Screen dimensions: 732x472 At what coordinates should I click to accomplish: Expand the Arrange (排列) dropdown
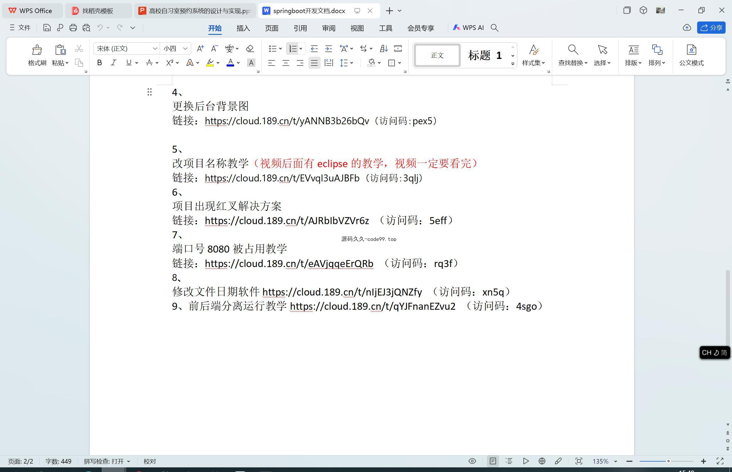pyautogui.click(x=664, y=63)
